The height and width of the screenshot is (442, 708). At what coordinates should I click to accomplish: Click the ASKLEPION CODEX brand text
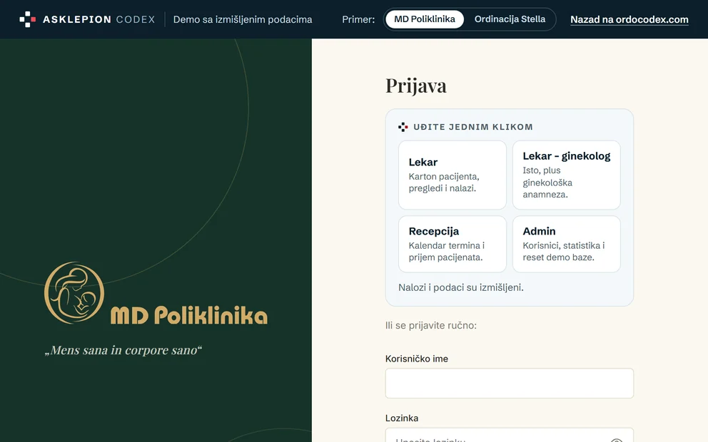[99, 19]
